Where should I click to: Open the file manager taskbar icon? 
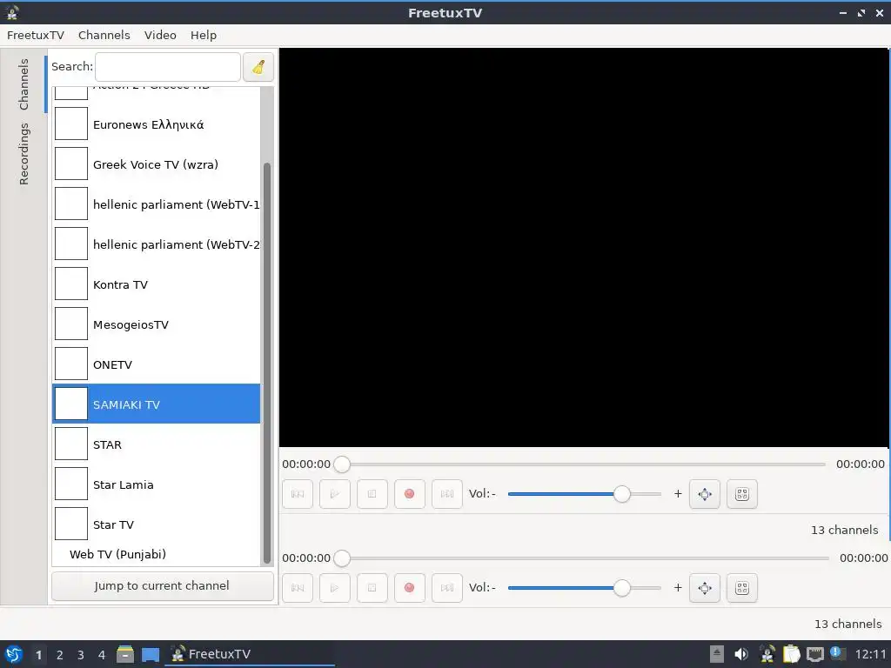point(125,654)
